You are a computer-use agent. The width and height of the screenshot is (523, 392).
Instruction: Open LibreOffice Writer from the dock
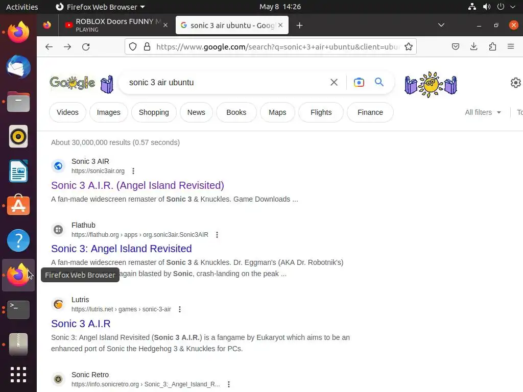point(18,171)
